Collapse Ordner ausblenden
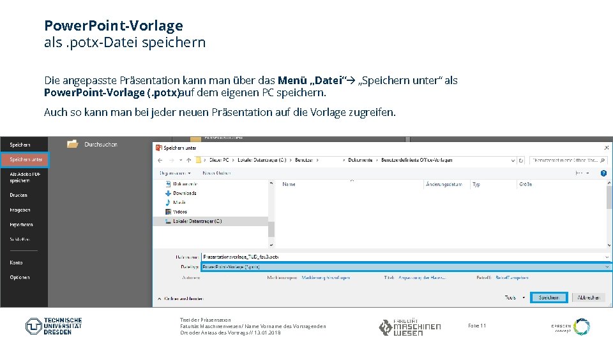 click(x=180, y=298)
